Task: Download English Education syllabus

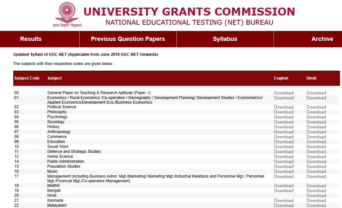Action: coord(284,142)
